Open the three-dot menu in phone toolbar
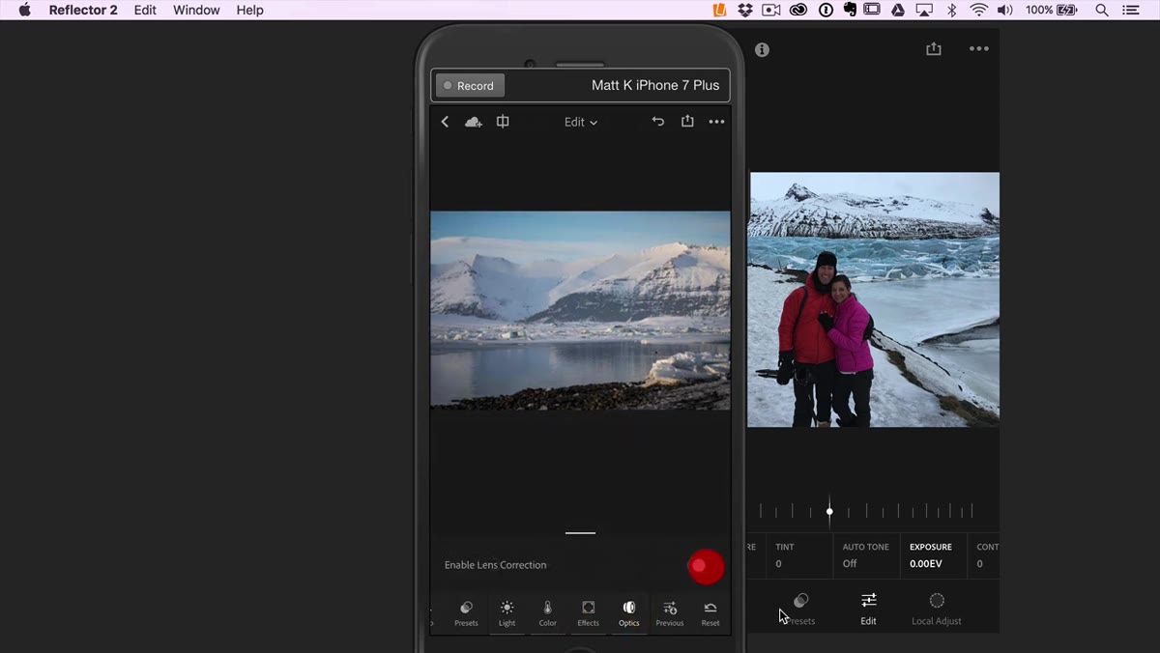Image resolution: width=1160 pixels, height=653 pixels. [716, 122]
